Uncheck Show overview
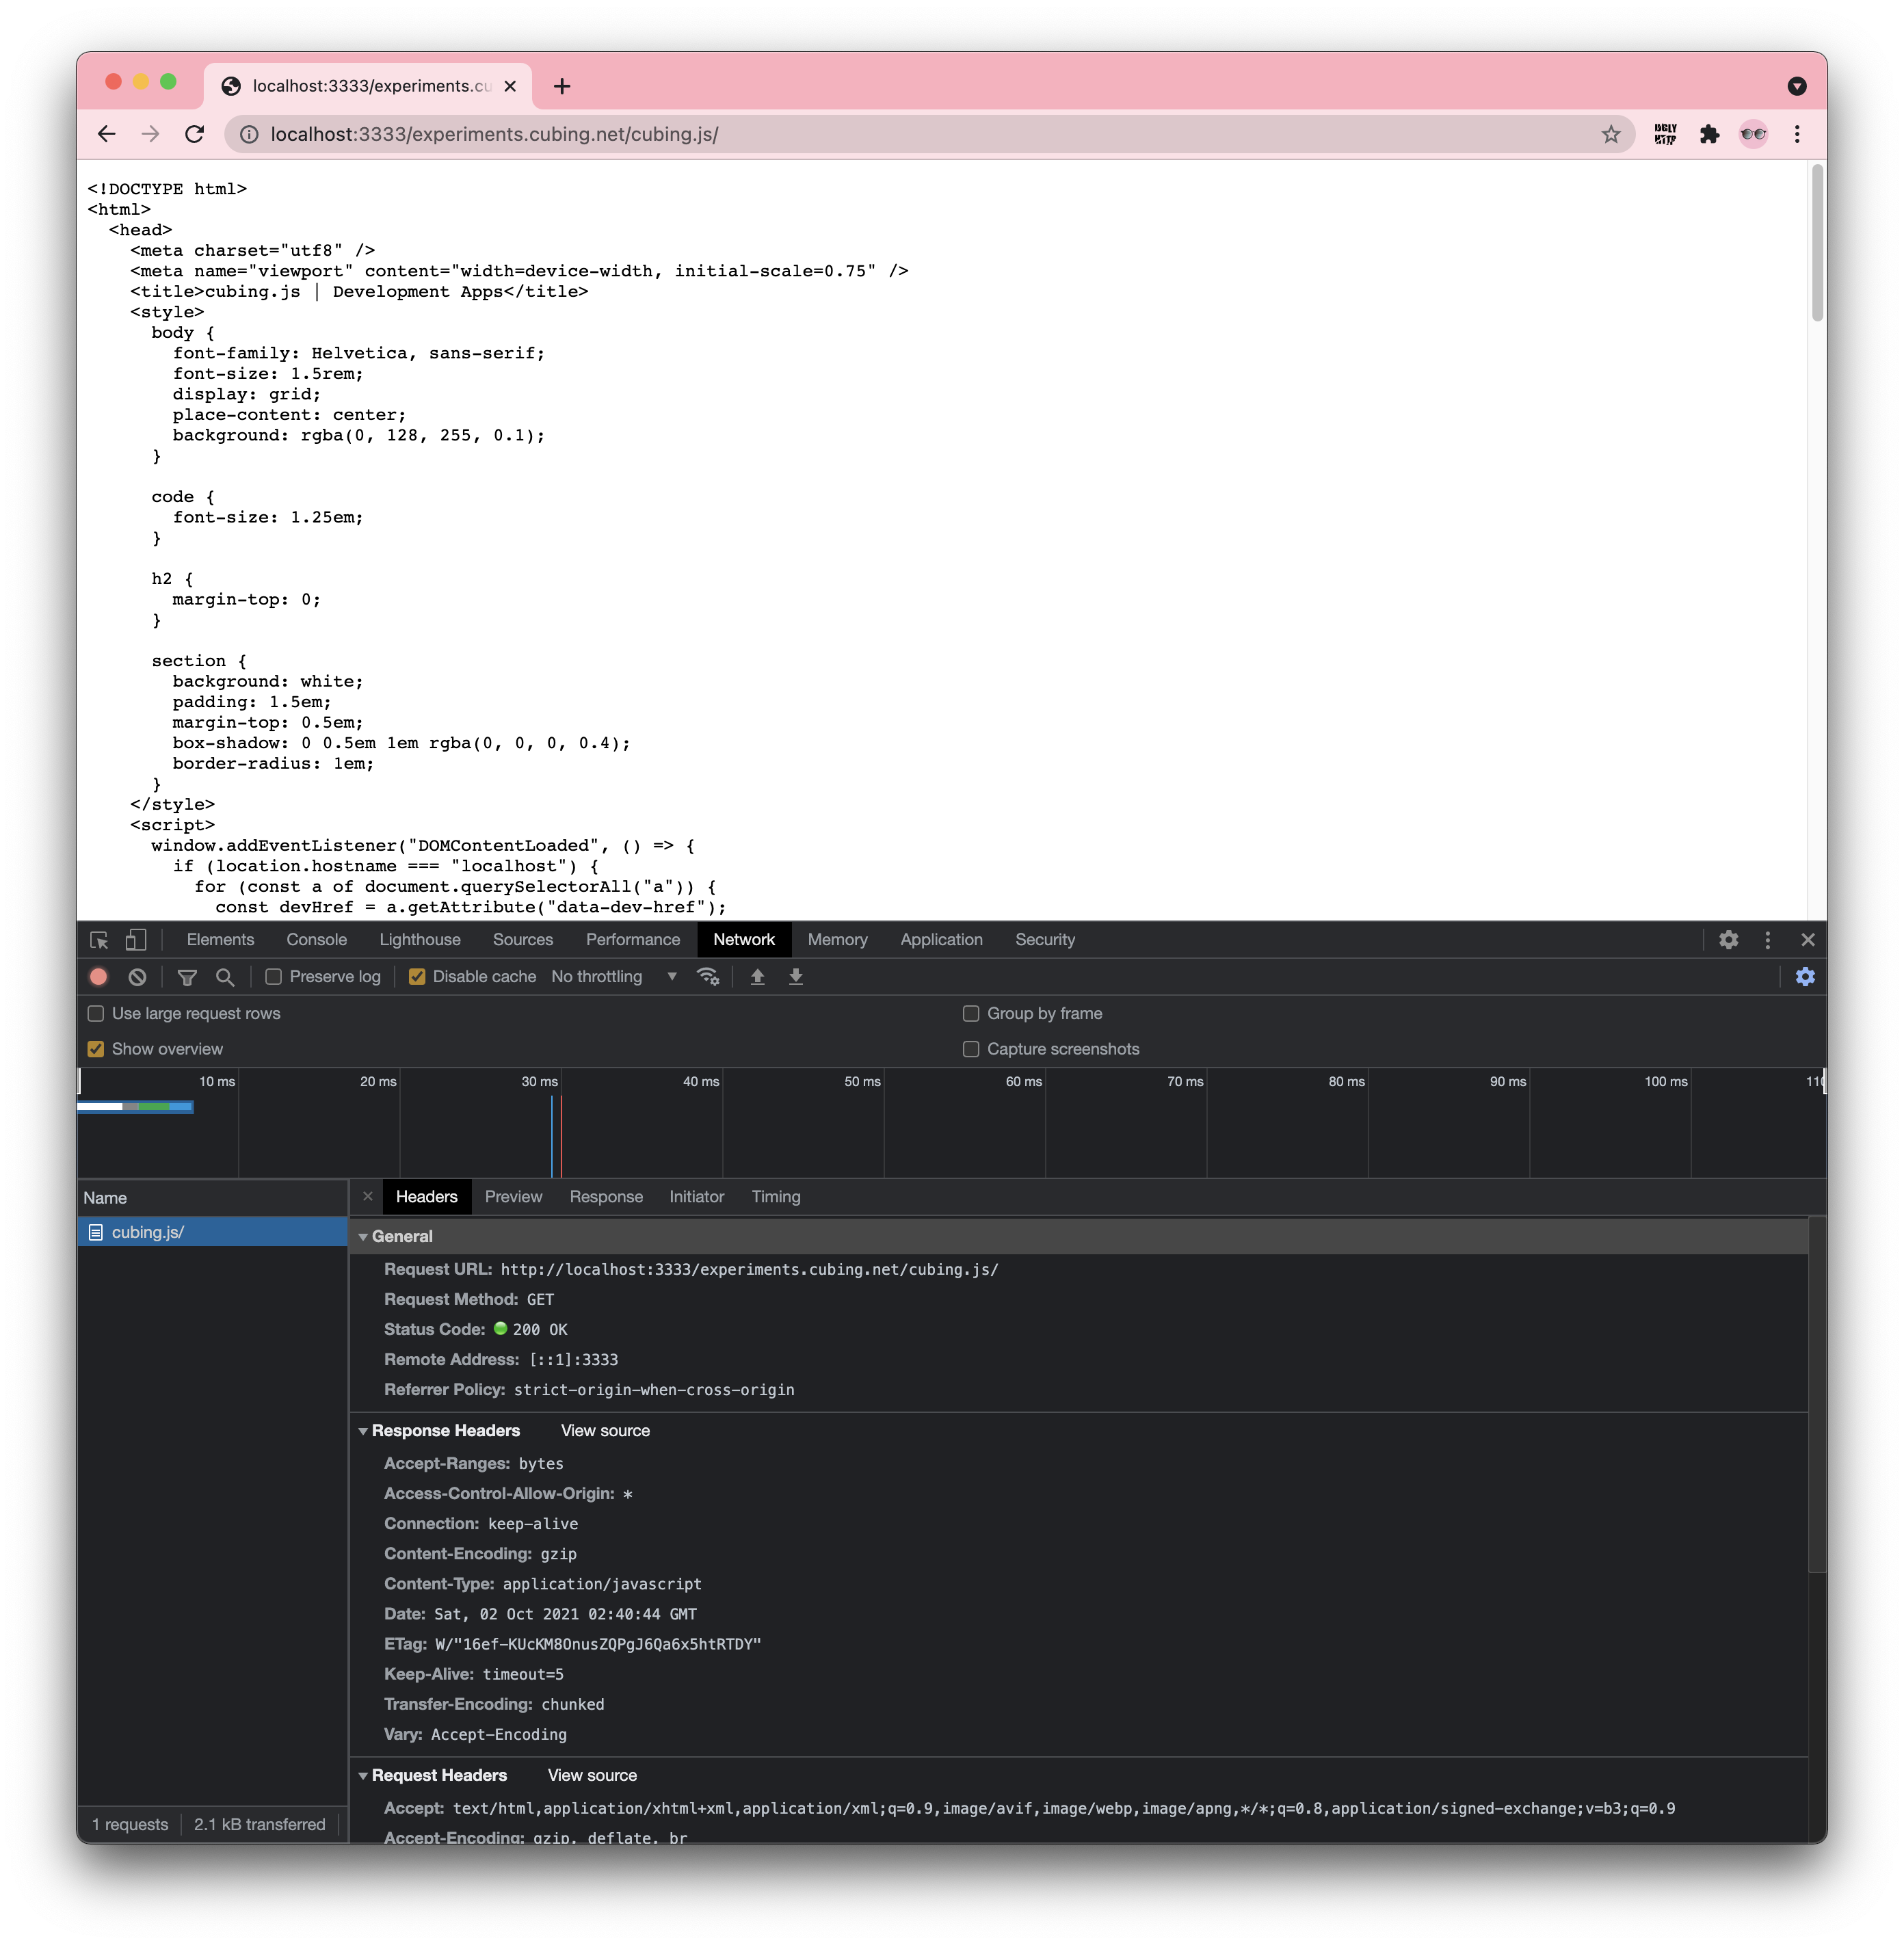Screen dimensions: 1904x1945 coord(95,1049)
